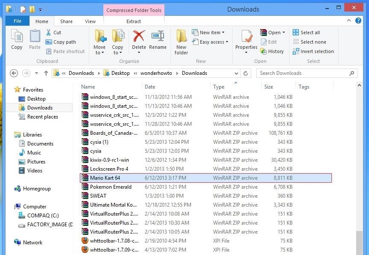Click the Edit button in Open group
Image resolution: width=369 pixels, height=255 pixels.
pyautogui.click(x=269, y=42)
